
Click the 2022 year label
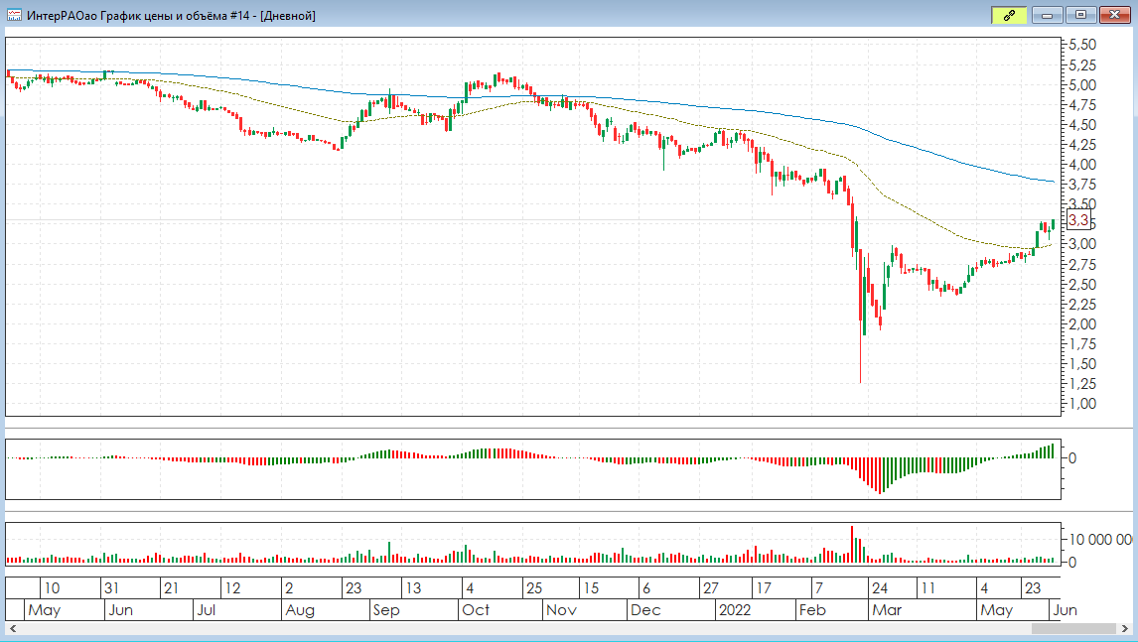(735, 610)
